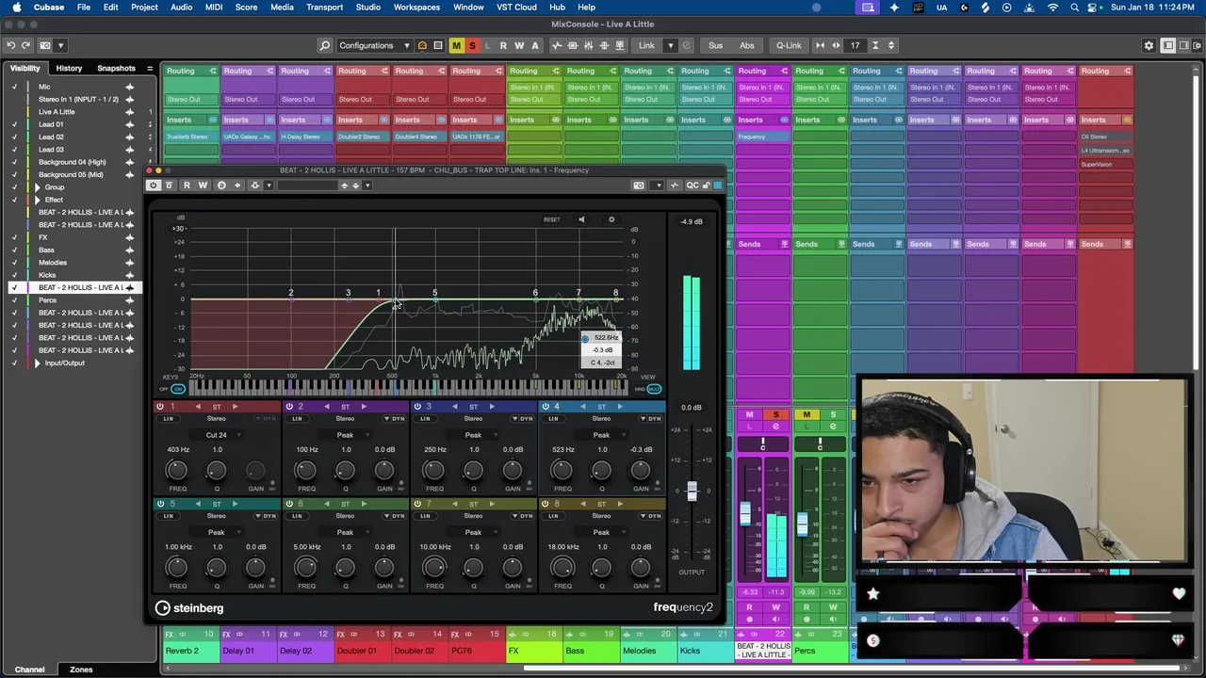The height and width of the screenshot is (678, 1206).
Task: Open the VST Cloud menu
Action: click(516, 8)
